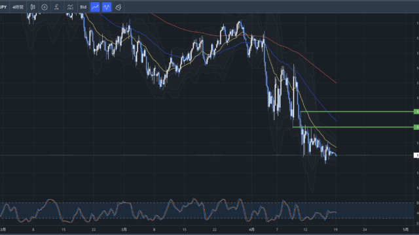Image resolution: width=419 pixels, height=235 pixels.
Task: Open the chart comparison line-bar icon
Action: tap(70, 7)
